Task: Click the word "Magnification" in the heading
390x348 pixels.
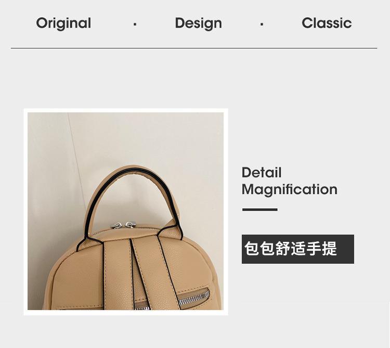Action: pos(290,189)
